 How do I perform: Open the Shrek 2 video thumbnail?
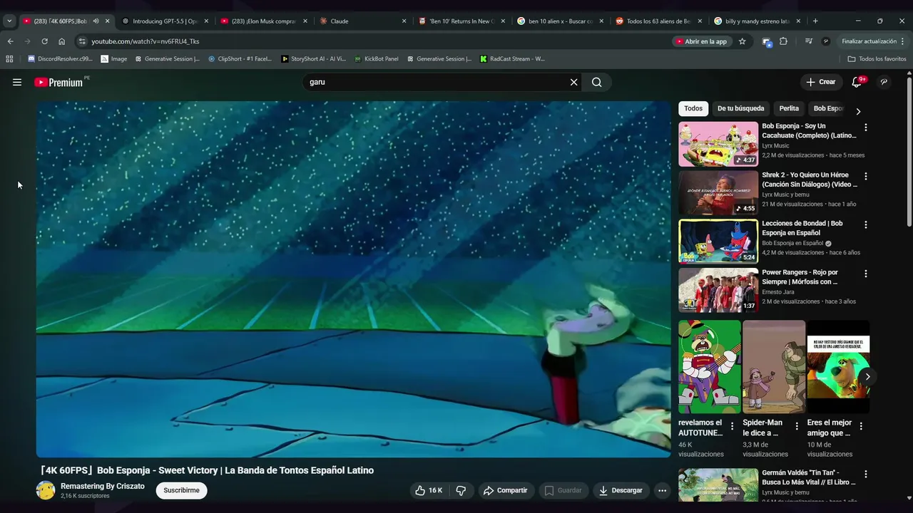click(718, 192)
